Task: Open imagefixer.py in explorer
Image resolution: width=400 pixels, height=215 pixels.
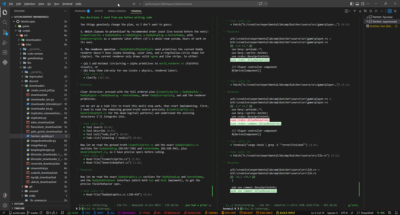Action: pos(40,145)
